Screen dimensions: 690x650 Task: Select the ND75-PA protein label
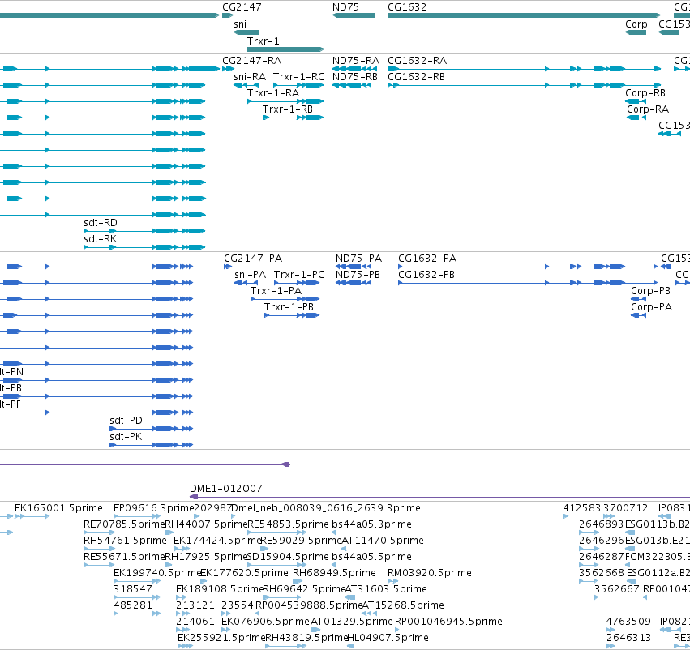(358, 259)
